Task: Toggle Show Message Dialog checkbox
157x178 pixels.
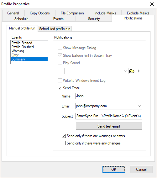Action: coord(60,48)
